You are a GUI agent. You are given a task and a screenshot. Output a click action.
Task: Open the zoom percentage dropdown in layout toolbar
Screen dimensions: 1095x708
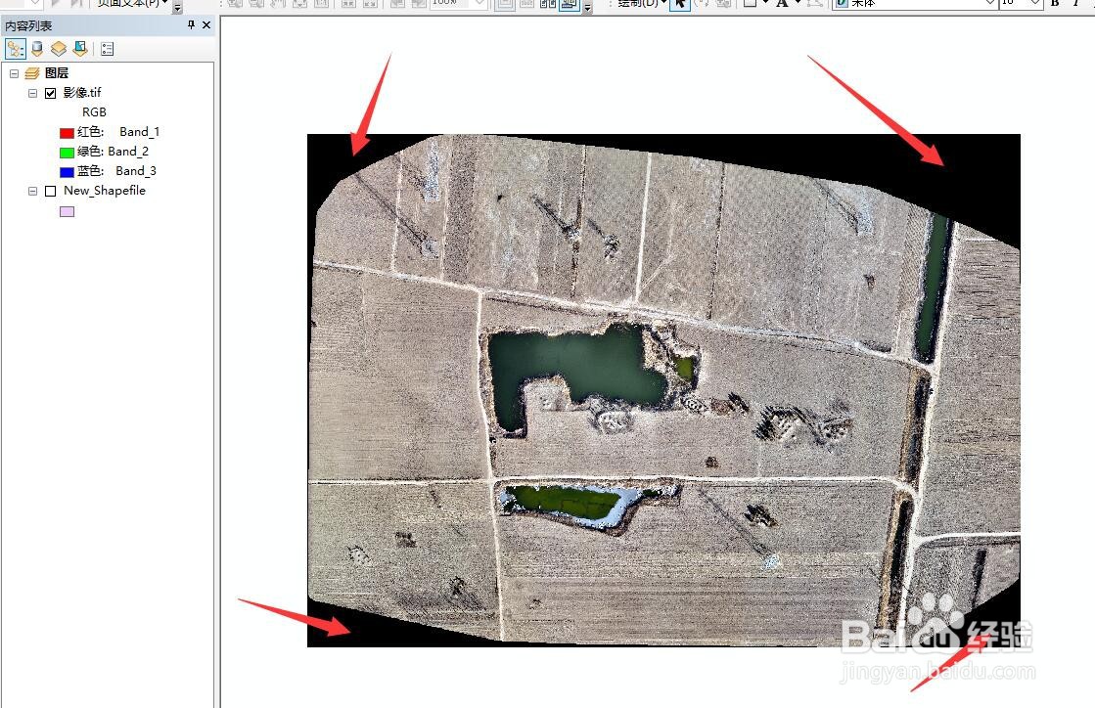click(479, 3)
